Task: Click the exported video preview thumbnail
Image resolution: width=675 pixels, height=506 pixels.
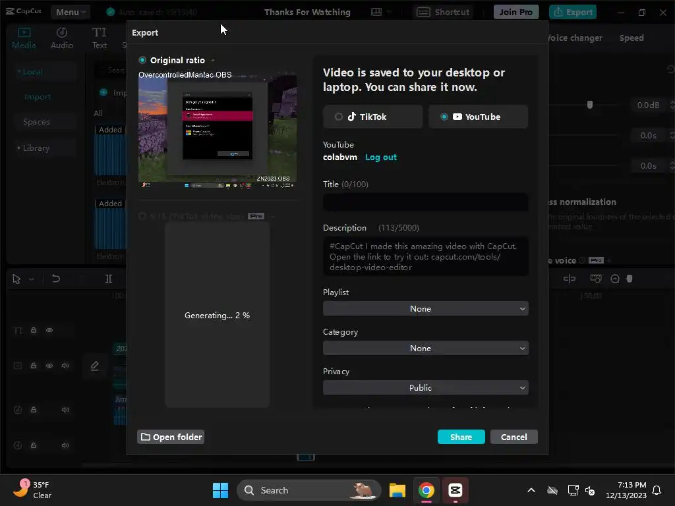Action: coord(218,130)
